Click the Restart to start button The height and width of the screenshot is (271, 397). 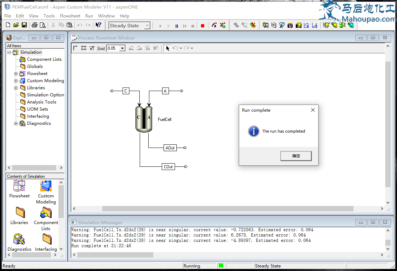tap(185, 26)
